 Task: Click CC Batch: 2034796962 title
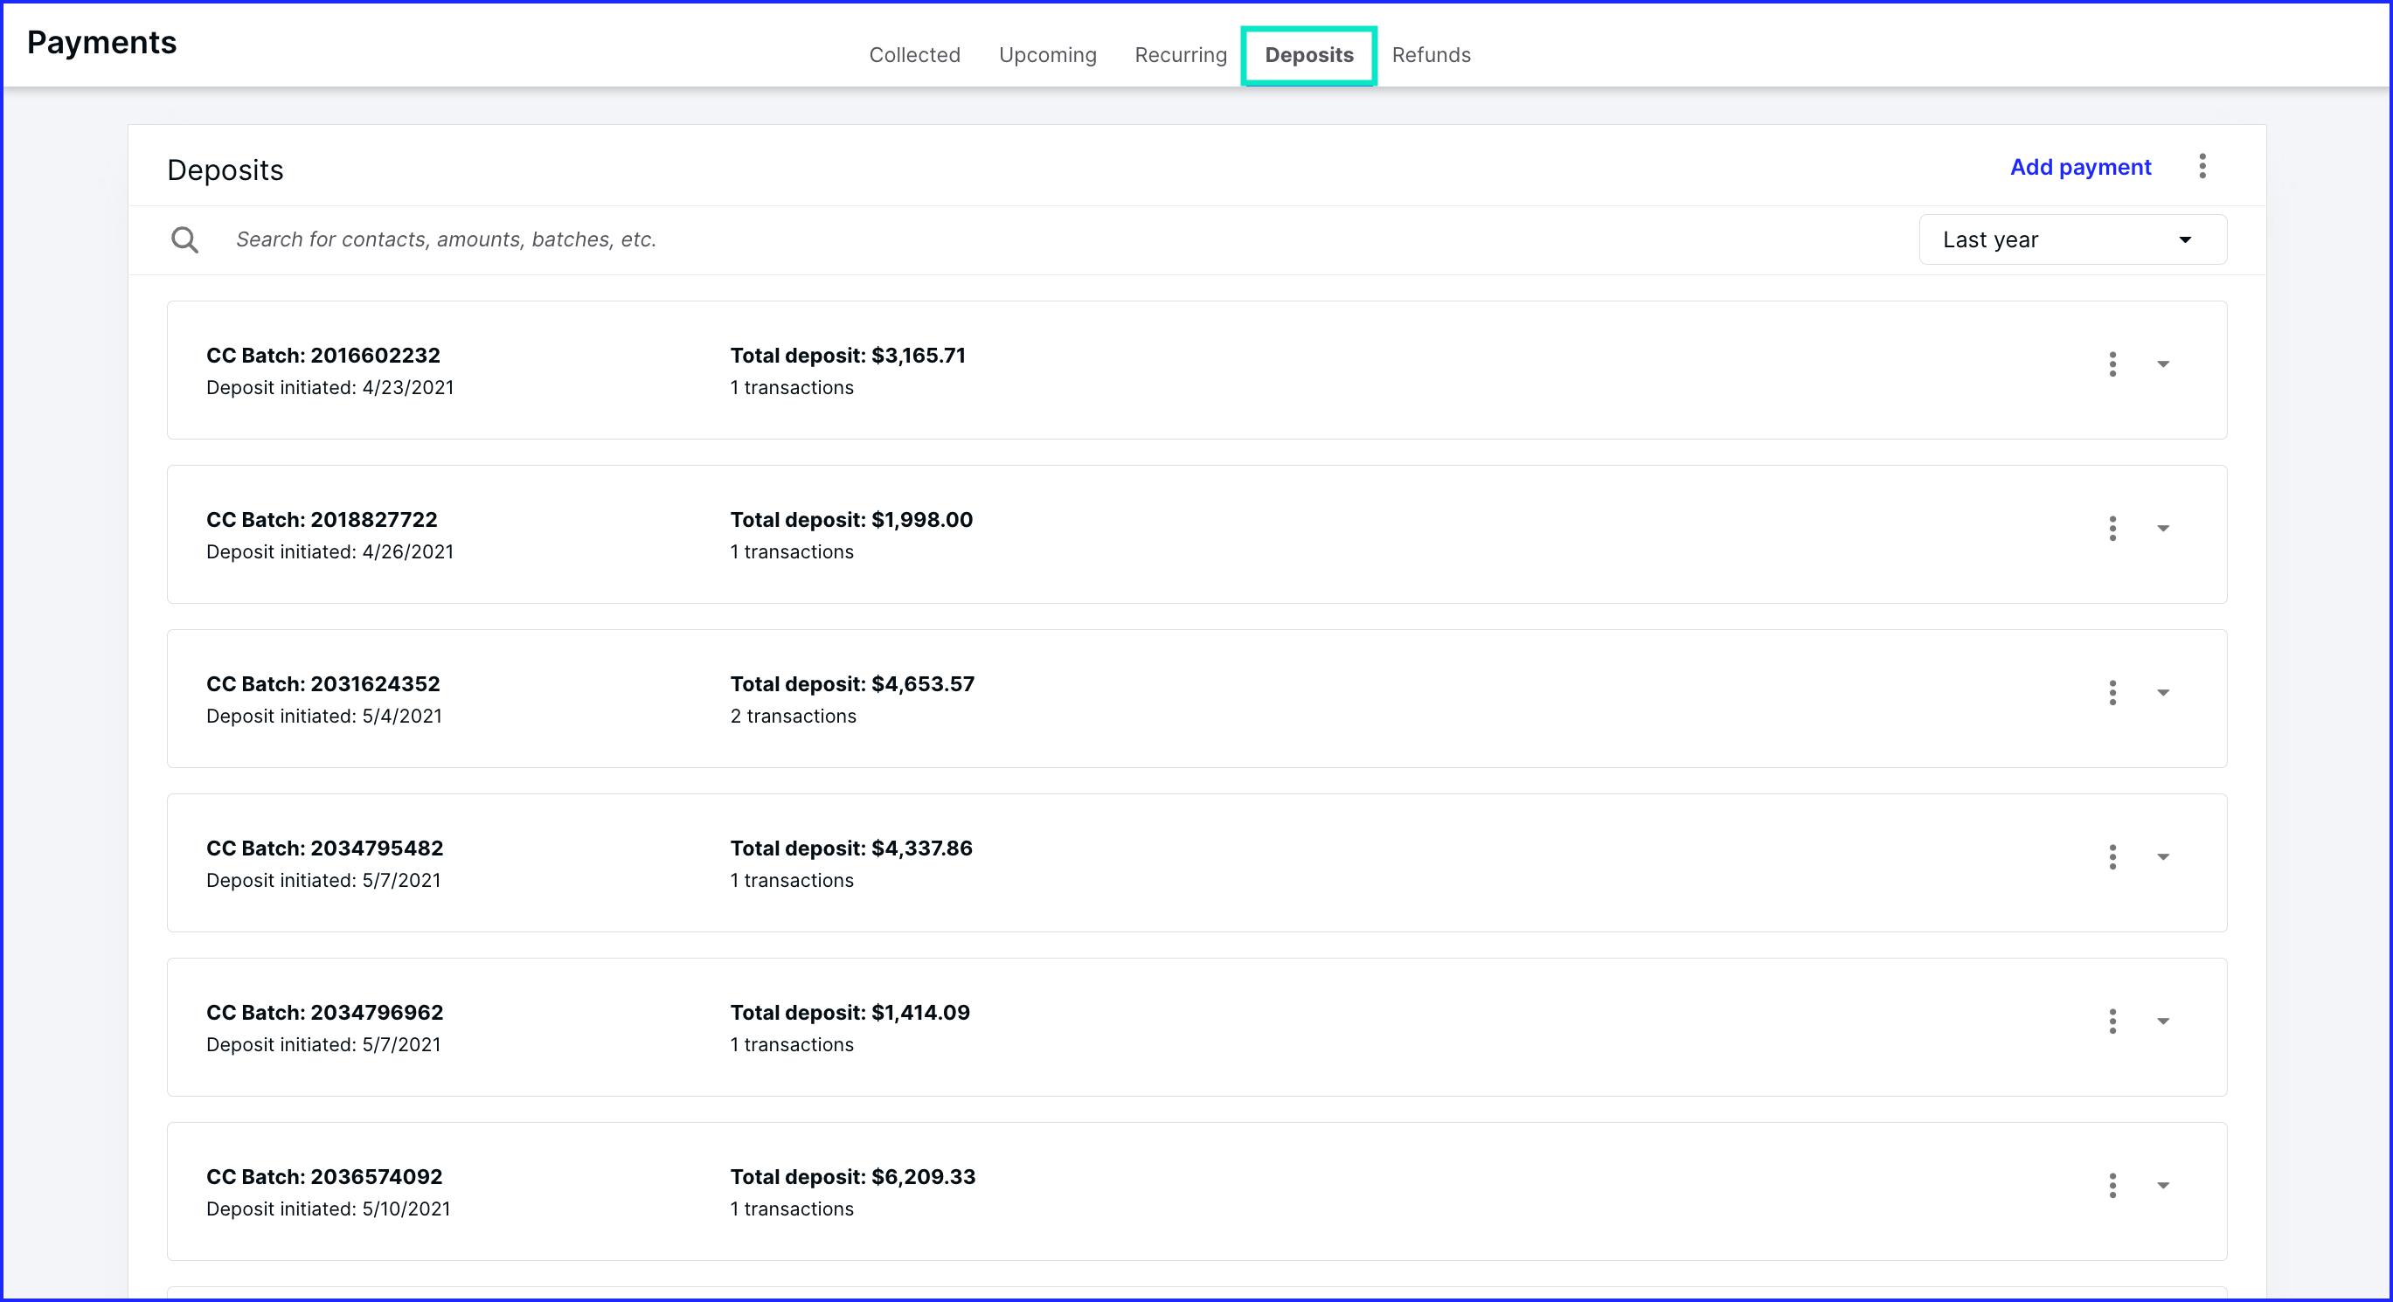[324, 1013]
